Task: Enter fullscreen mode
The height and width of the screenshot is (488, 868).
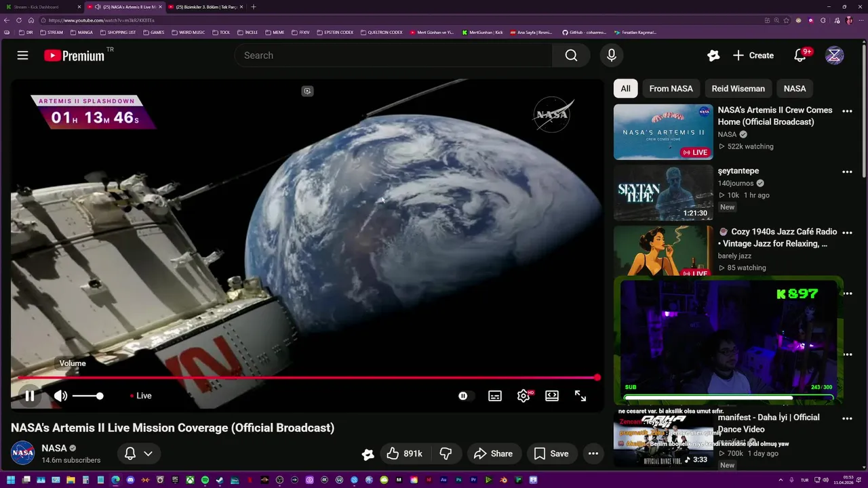Action: click(580, 396)
